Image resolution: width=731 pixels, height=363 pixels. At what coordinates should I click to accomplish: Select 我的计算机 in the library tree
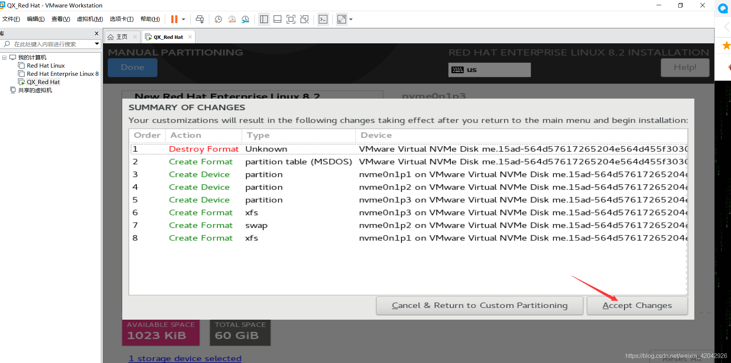click(x=32, y=57)
